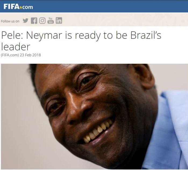The width and height of the screenshot is (188, 170).
Task: Click the "Follow us on" label
Action: [10, 21]
